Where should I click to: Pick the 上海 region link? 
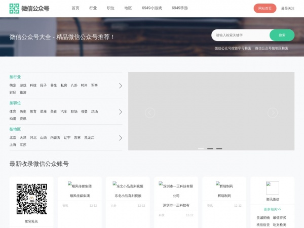(x=13, y=145)
